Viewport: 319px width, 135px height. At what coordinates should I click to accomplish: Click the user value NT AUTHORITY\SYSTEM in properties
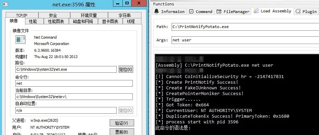coord(50,127)
